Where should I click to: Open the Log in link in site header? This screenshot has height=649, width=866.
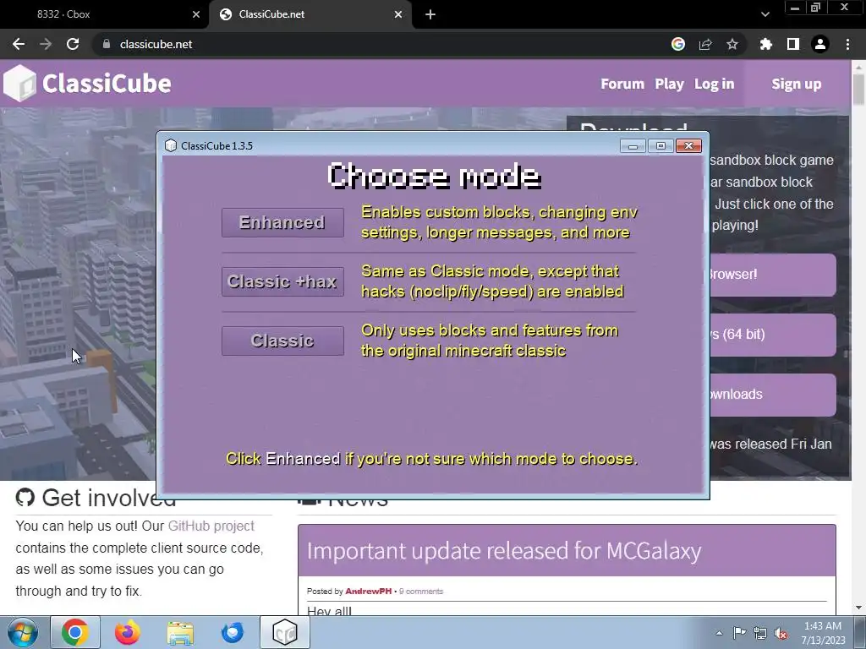point(714,84)
